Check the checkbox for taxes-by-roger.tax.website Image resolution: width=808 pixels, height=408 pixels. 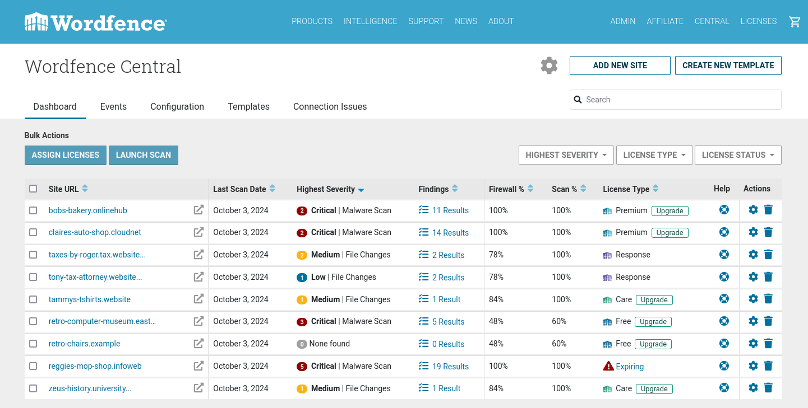tap(33, 255)
